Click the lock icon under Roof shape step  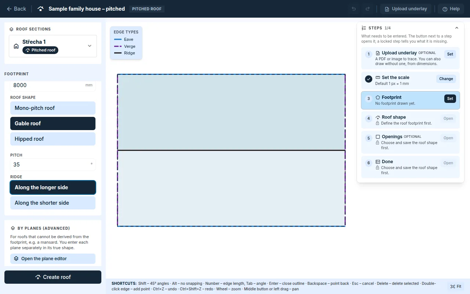tap(377, 123)
